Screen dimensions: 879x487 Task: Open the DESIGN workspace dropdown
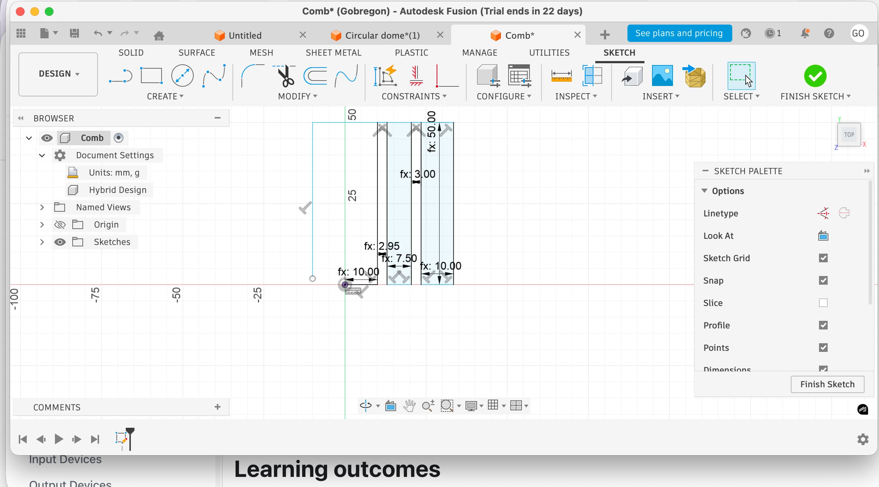coord(58,74)
